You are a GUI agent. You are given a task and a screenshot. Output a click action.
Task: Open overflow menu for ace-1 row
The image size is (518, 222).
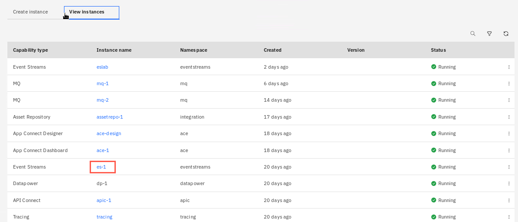click(509, 150)
